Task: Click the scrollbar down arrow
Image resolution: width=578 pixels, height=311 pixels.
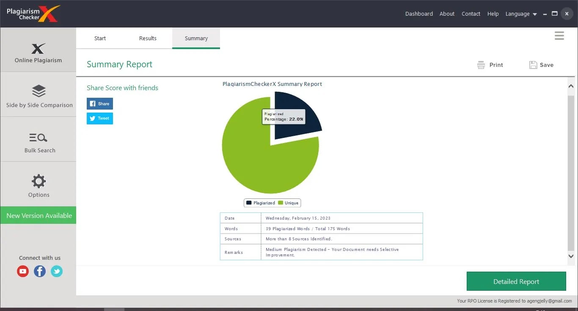Action: click(x=571, y=256)
